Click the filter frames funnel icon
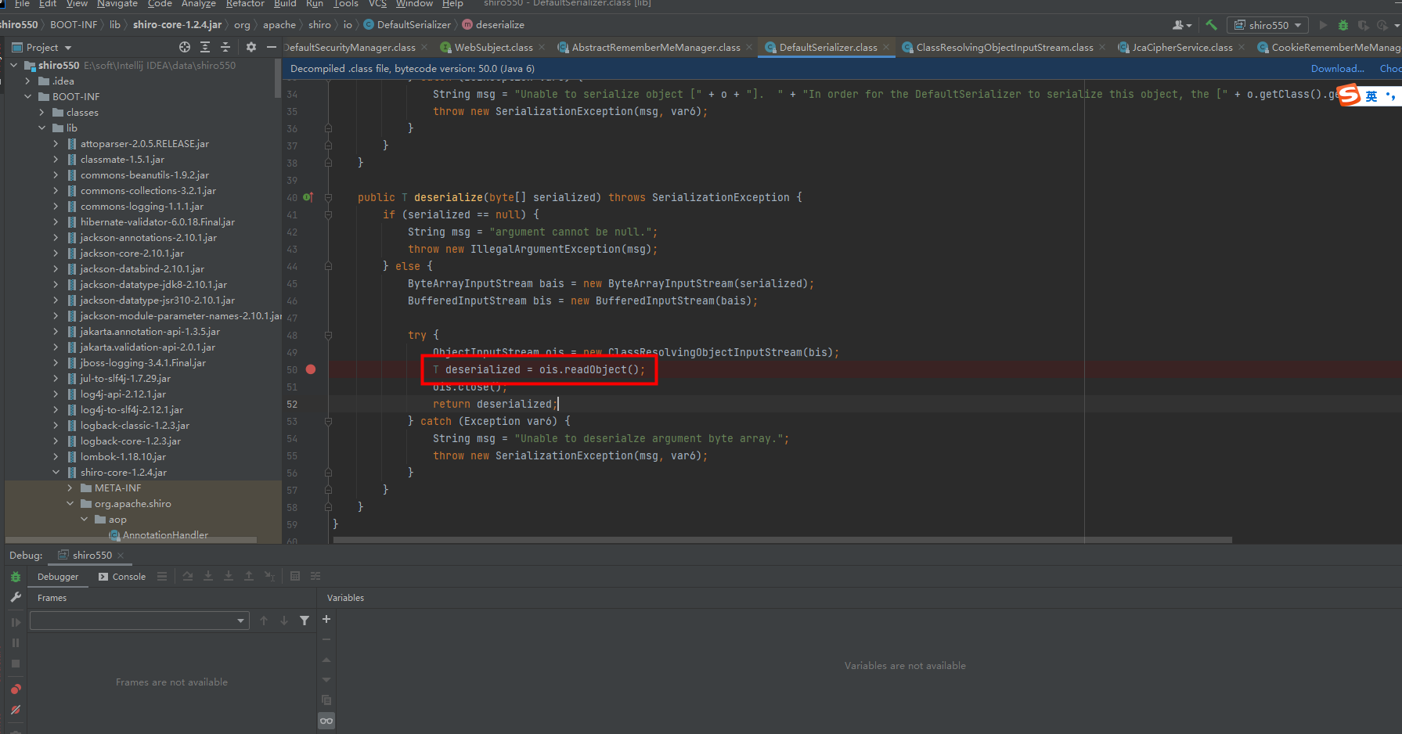 tap(305, 621)
